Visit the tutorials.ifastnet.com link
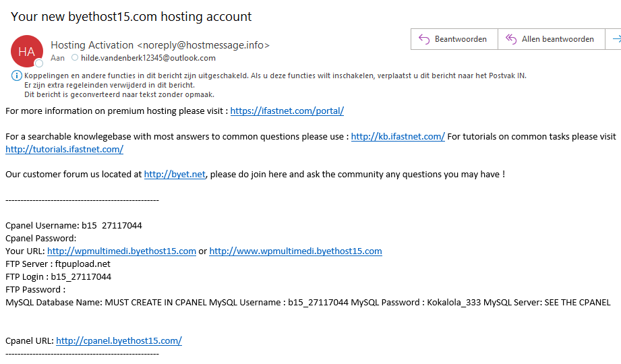Image resolution: width=621 pixels, height=364 pixels. tap(65, 150)
